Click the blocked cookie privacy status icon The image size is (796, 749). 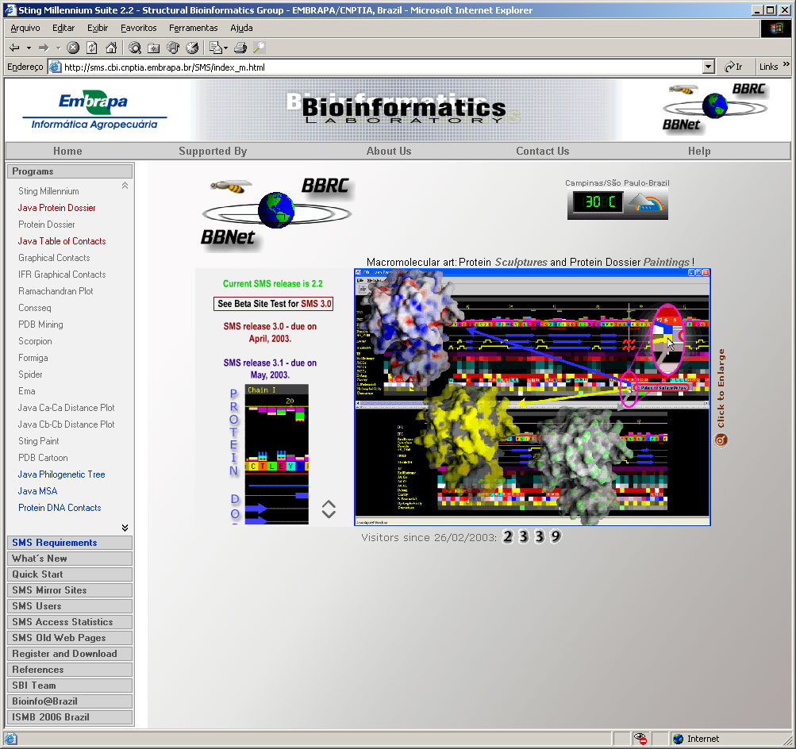click(640, 739)
